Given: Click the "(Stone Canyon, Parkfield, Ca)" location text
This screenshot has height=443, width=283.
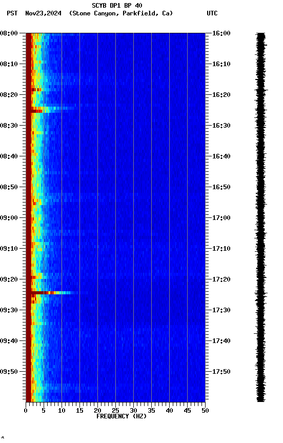Looking at the screenshot, I should 121,13.
